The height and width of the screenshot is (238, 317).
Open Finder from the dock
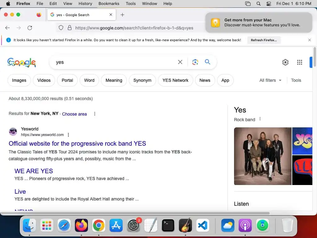click(x=29, y=225)
